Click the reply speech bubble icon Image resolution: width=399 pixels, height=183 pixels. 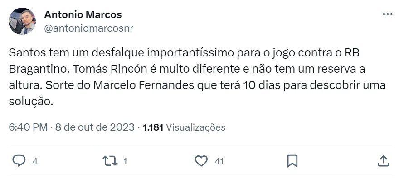(x=18, y=160)
